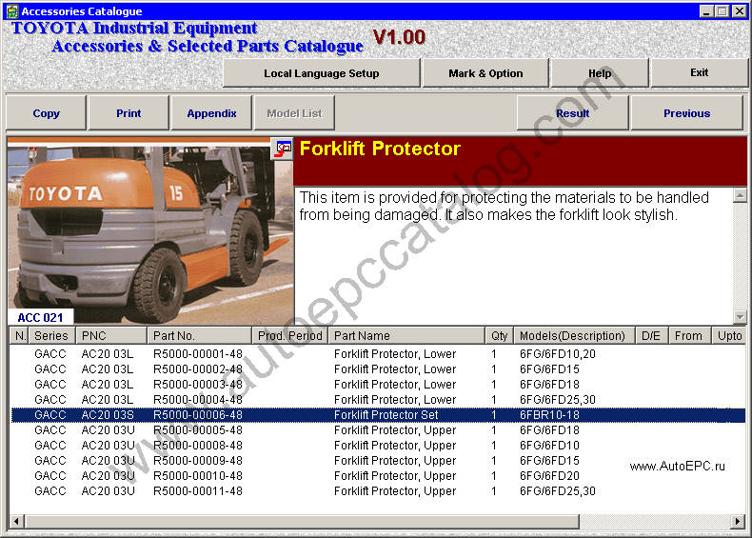
Task: Click the Forklift Protector heading
Action: click(380, 149)
